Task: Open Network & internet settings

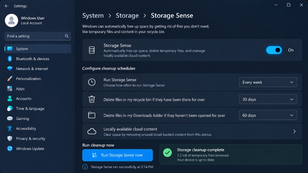Action: tap(38, 69)
